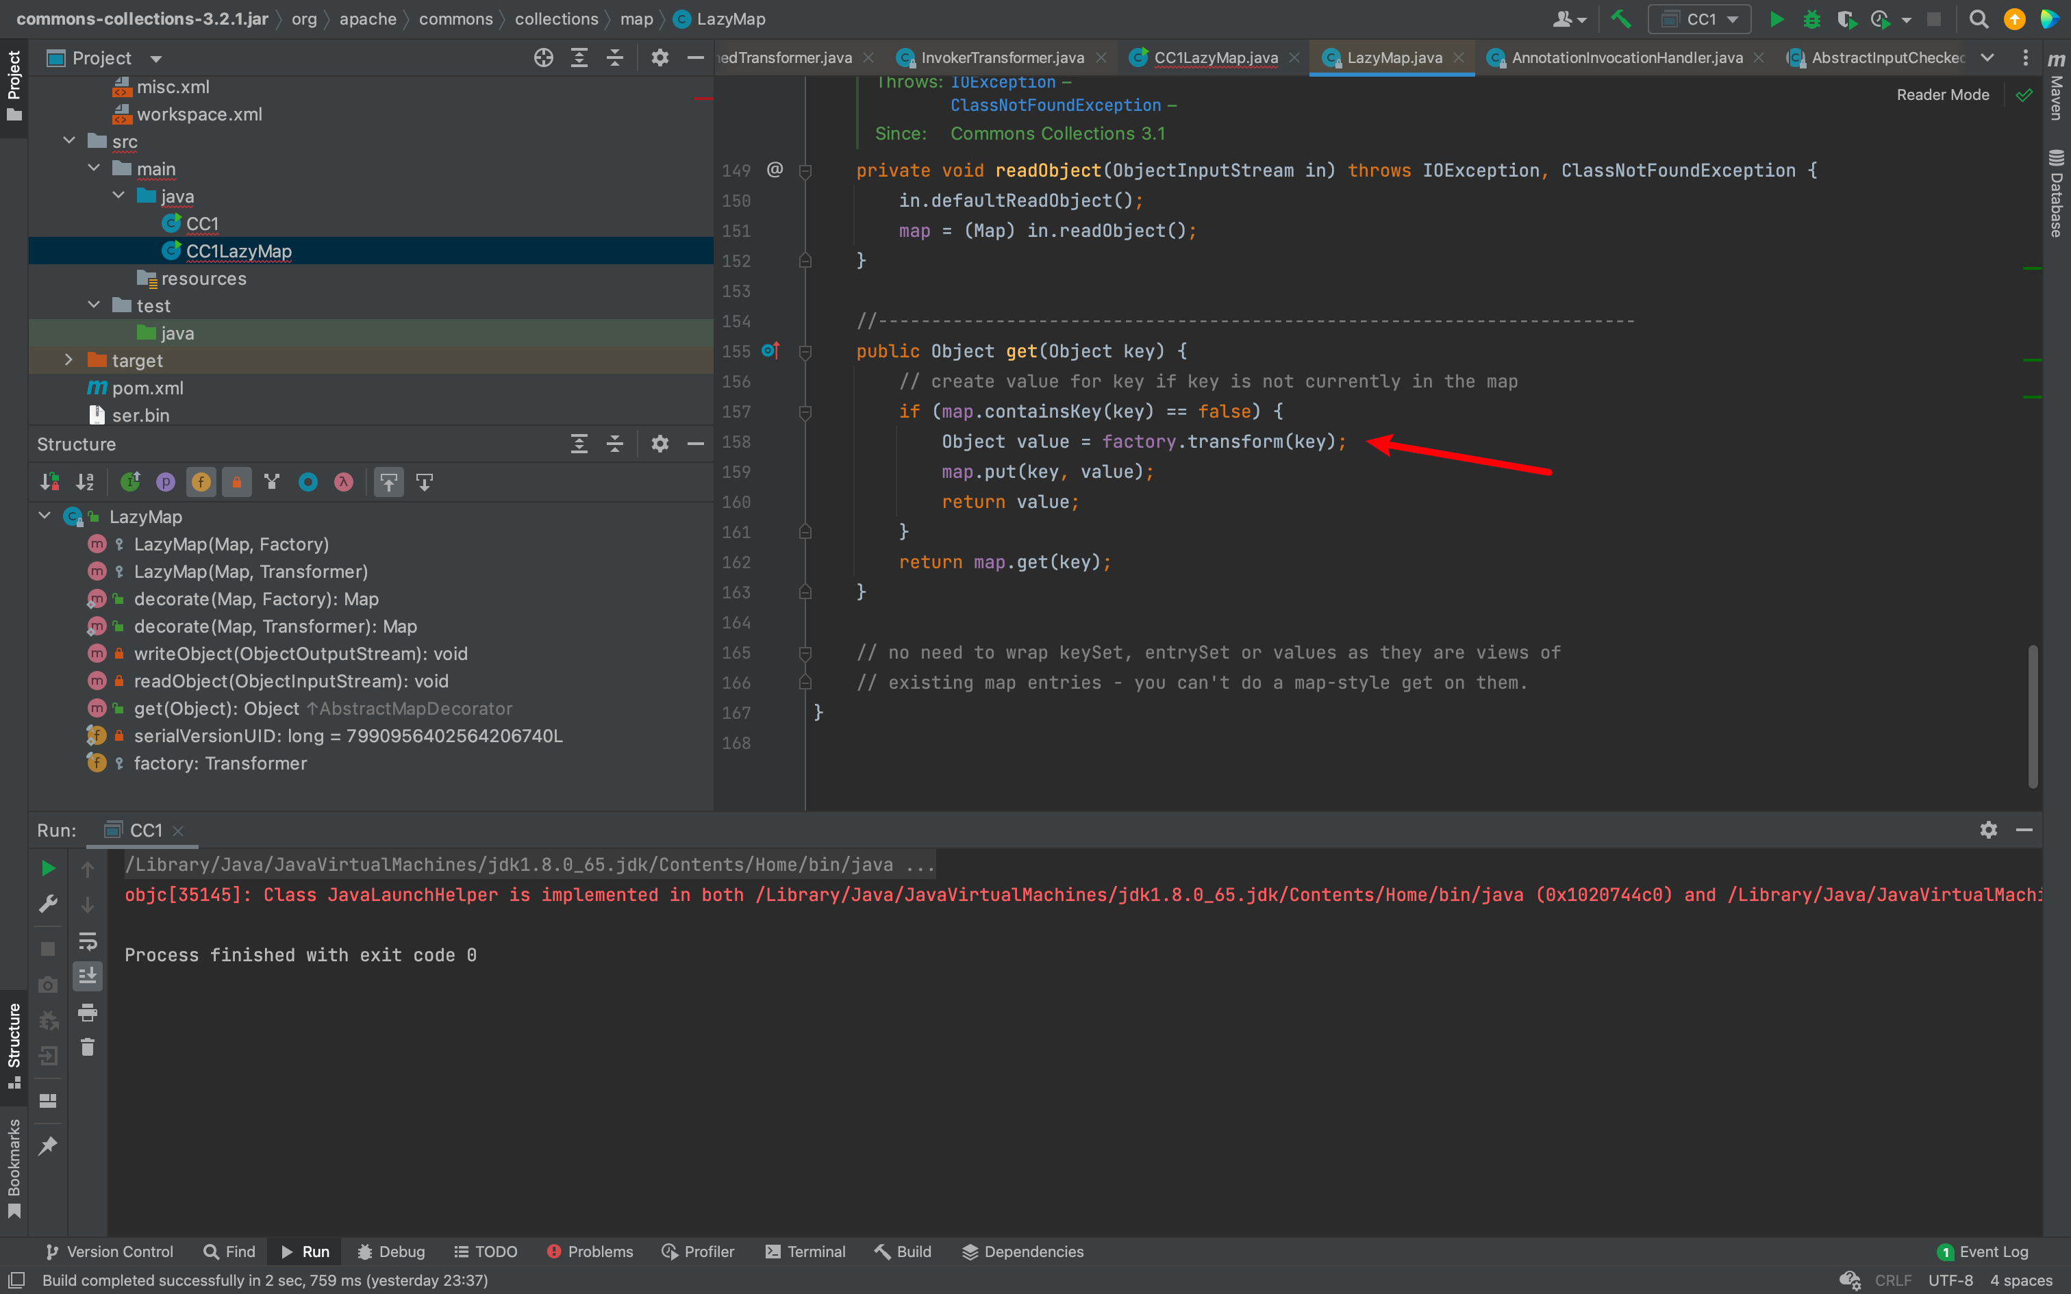Click the wrench icon in the Run panel
This screenshot has width=2071, height=1294.
click(x=48, y=904)
